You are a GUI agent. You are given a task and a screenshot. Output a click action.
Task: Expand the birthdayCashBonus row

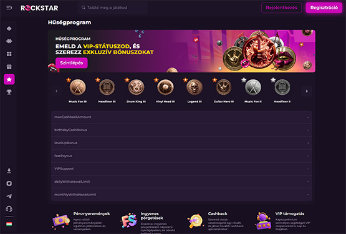[x=181, y=130]
